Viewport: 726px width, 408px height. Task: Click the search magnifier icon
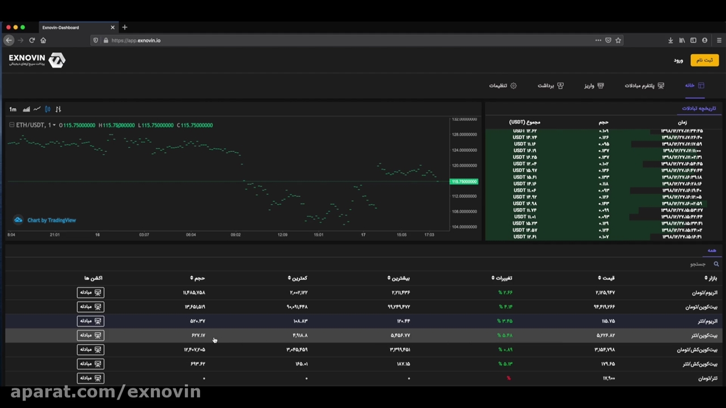click(x=716, y=264)
